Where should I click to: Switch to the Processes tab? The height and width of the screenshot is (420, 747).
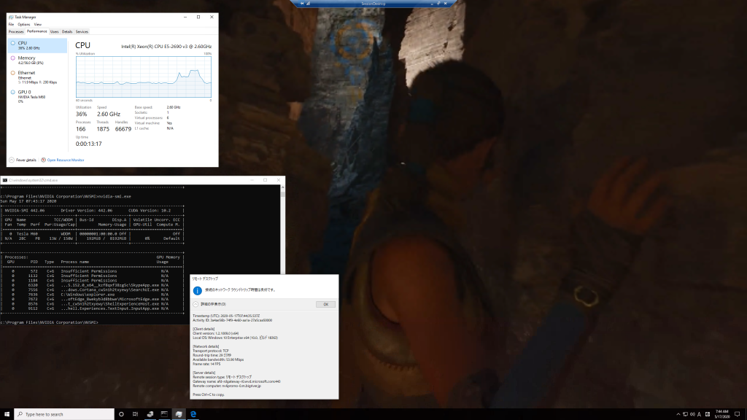tap(16, 32)
